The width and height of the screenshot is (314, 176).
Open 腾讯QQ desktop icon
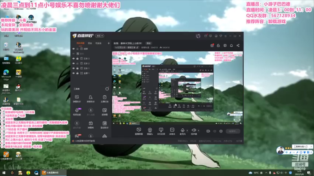[x=18, y=87]
